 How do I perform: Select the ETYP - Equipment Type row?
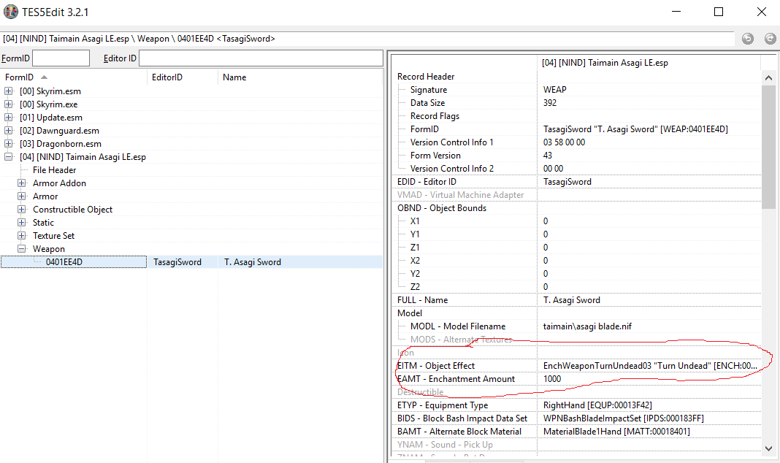point(576,405)
